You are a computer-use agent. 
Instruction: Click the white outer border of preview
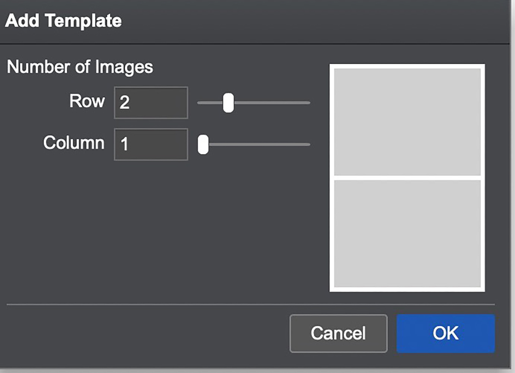(407, 66)
